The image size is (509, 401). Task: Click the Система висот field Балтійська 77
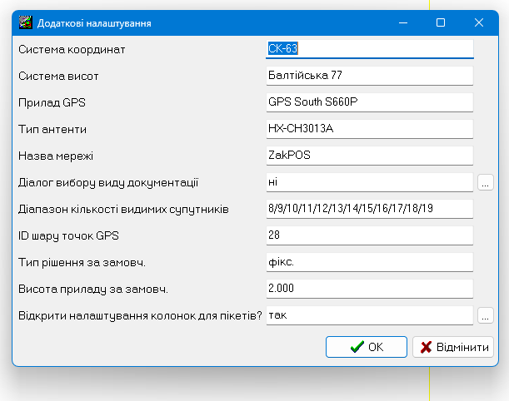(x=368, y=76)
